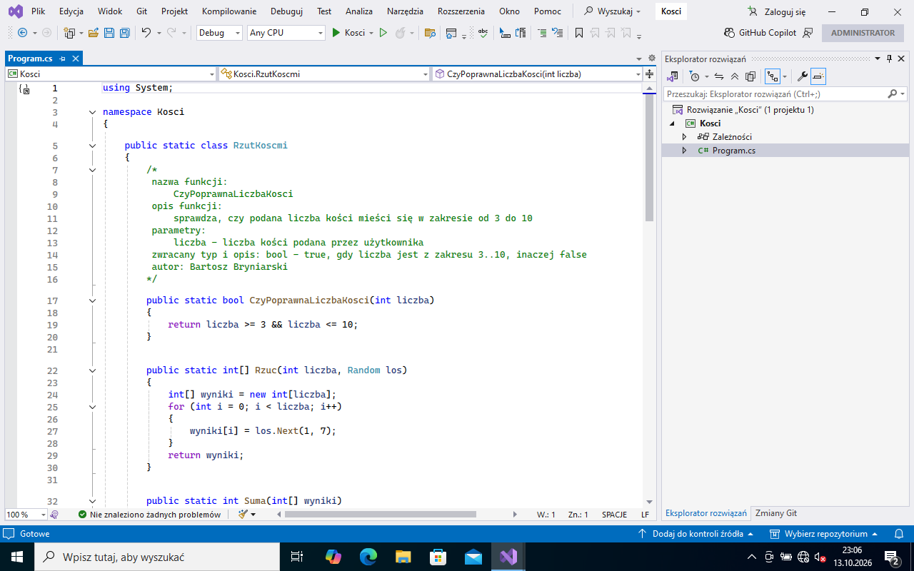914x571 pixels.
Task: Click the Save All toolbar icon
Action: click(125, 33)
